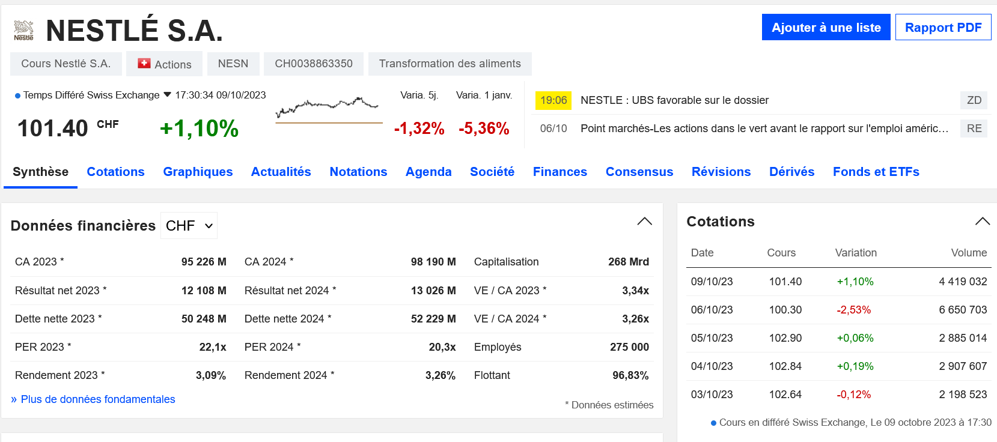Click the Rendement 2024 value 3,26%
This screenshot has width=997, height=442.
coord(441,375)
